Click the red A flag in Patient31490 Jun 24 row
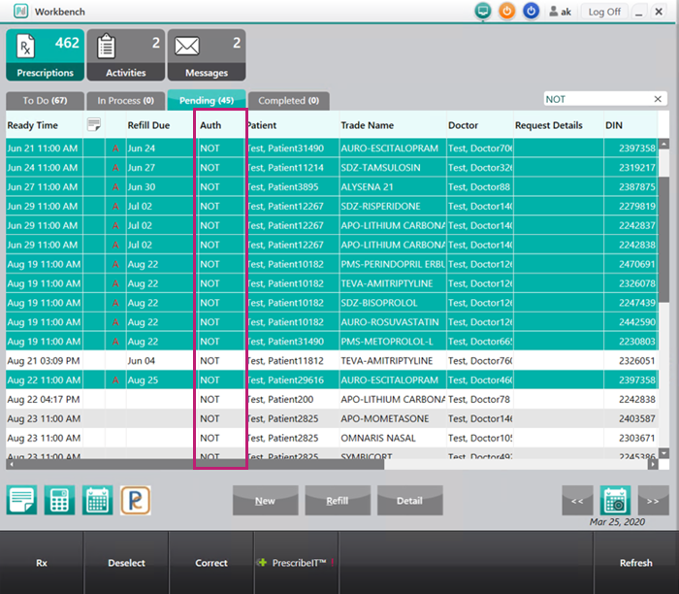 click(x=115, y=148)
